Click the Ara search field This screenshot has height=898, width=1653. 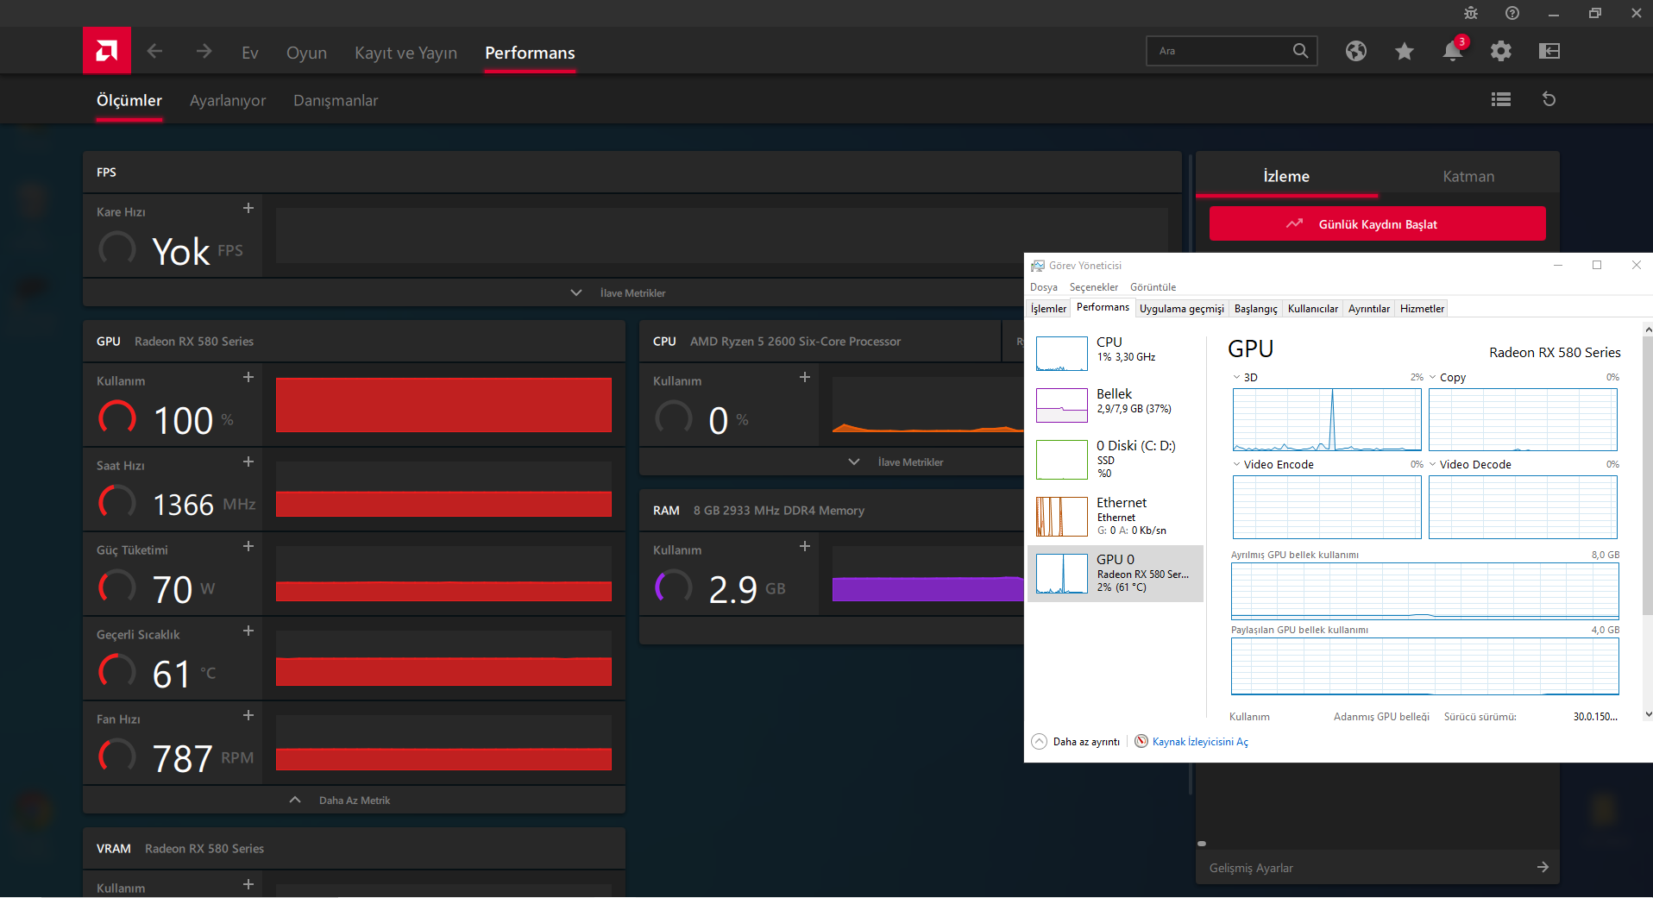1221,52
